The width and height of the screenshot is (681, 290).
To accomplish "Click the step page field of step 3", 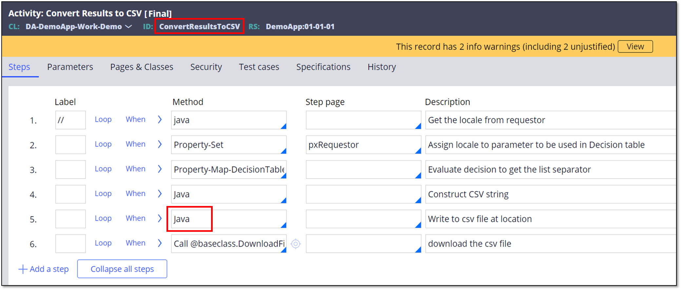I will 363,169.
